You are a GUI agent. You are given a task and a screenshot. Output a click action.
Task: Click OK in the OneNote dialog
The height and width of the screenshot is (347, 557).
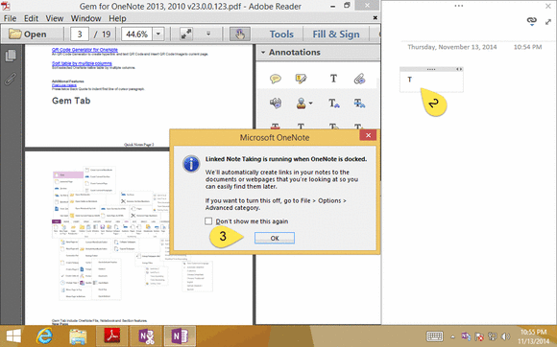(x=275, y=238)
